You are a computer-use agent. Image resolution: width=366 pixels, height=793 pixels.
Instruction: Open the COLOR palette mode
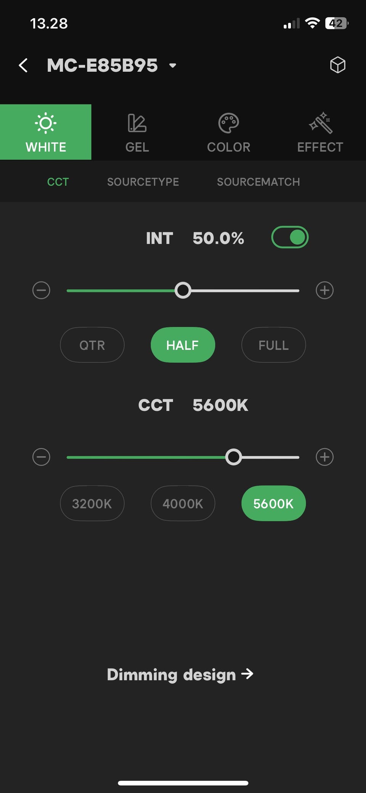[x=228, y=132]
